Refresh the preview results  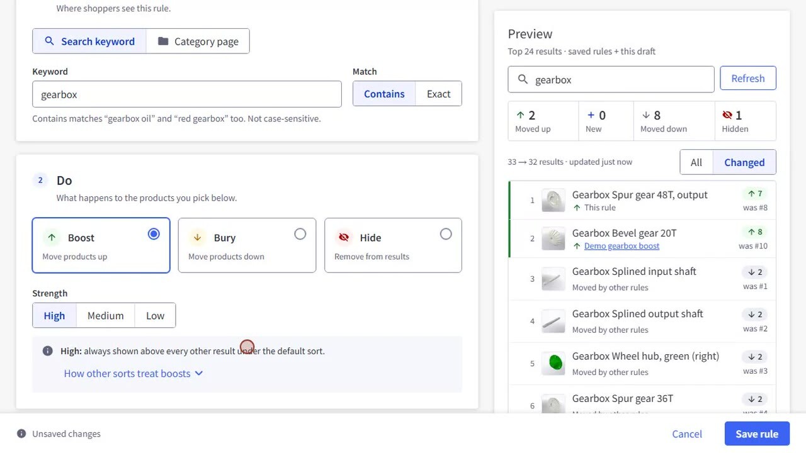(748, 79)
